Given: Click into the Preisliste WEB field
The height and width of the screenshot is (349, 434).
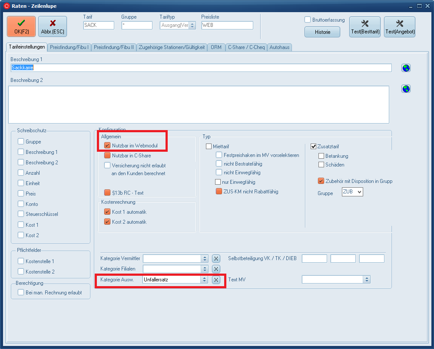Looking at the screenshot, I should pyautogui.click(x=227, y=25).
